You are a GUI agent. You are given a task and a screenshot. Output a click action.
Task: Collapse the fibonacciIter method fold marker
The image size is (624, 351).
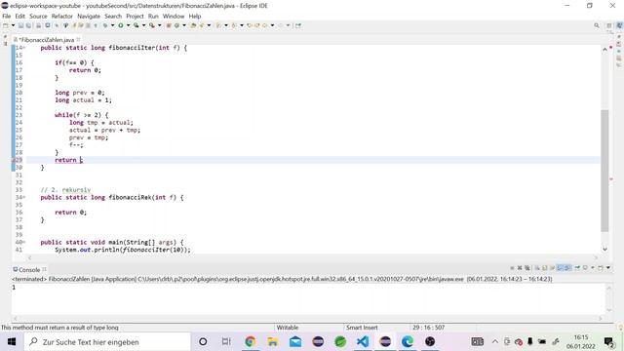[x=24, y=48]
